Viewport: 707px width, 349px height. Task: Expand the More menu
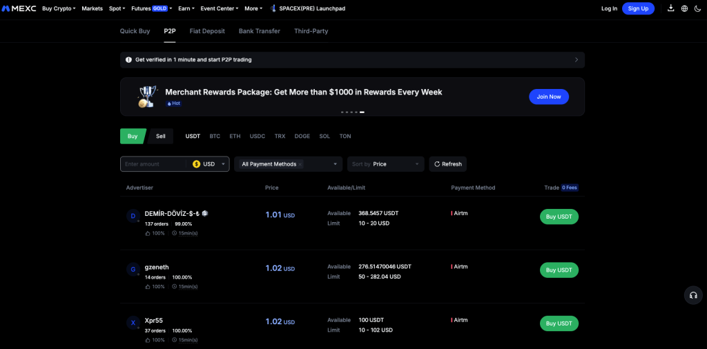(253, 8)
